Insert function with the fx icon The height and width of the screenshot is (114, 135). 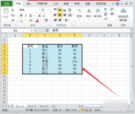[47, 31]
